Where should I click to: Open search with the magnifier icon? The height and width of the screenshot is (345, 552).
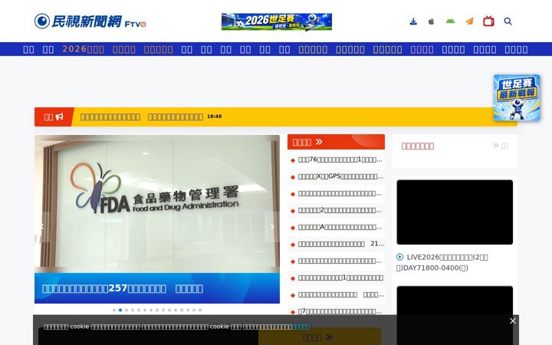[x=508, y=21]
